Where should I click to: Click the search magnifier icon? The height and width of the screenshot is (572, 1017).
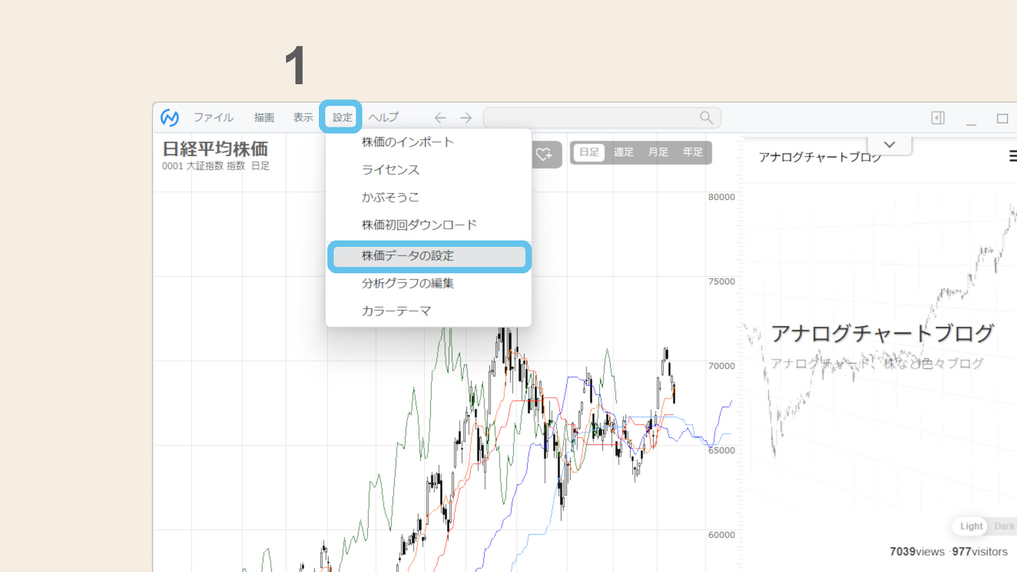pos(706,118)
